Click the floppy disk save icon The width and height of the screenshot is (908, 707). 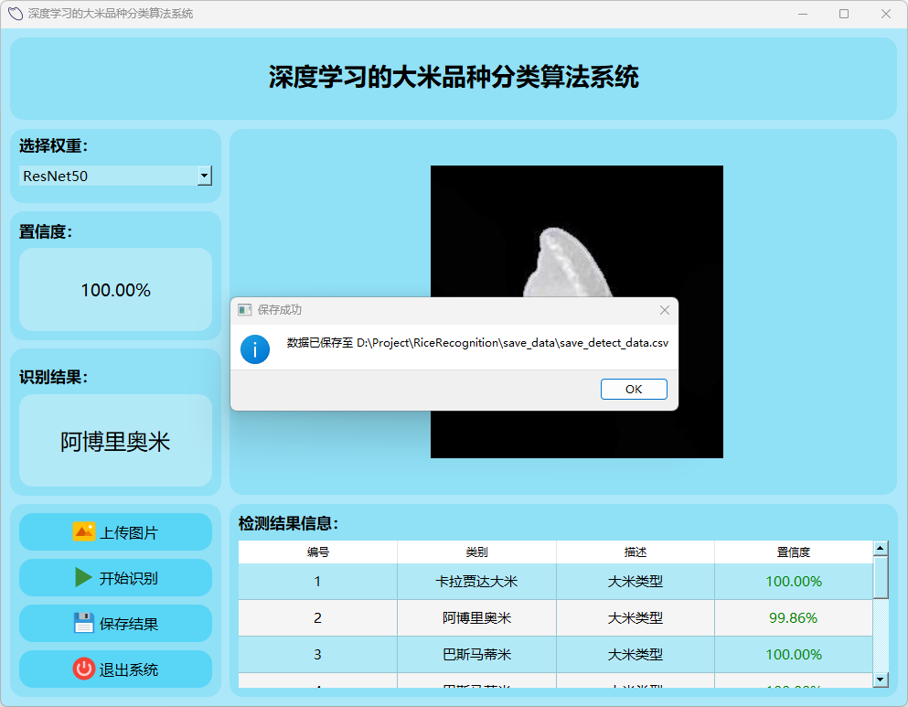point(83,624)
